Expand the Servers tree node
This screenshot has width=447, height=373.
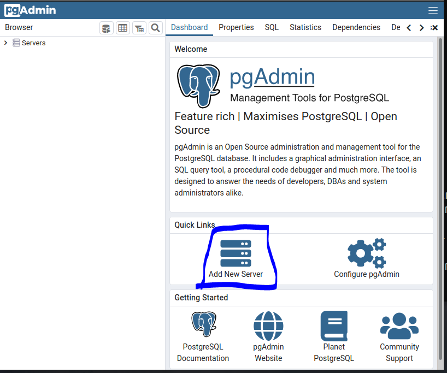click(x=5, y=43)
